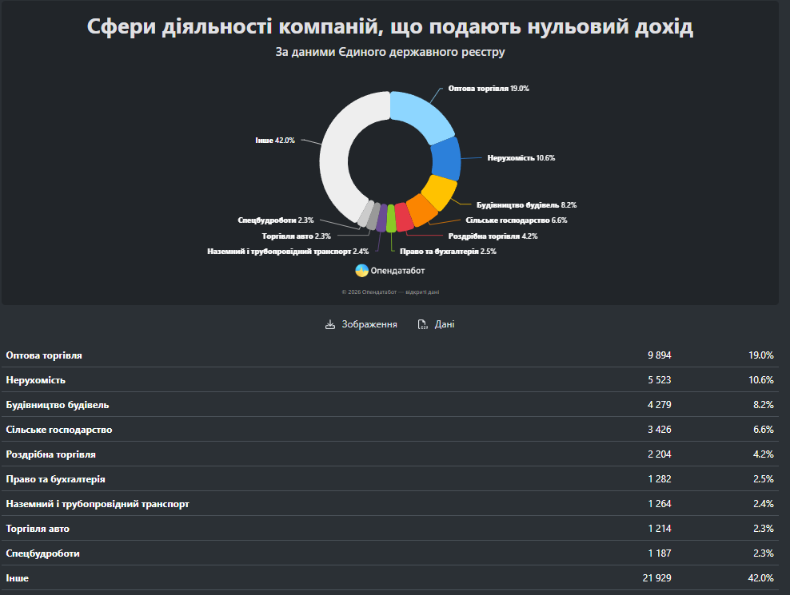Viewport: 790px width, 595px height.
Task: Select table row name Спецбудроботи
Action: click(43, 553)
